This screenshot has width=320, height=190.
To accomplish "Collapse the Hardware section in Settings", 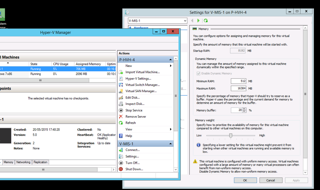I will [130, 28].
